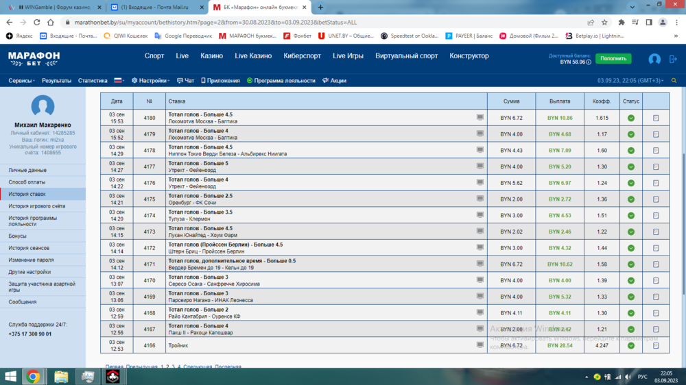
Task: Click the user profile icon in header
Action: (654, 60)
